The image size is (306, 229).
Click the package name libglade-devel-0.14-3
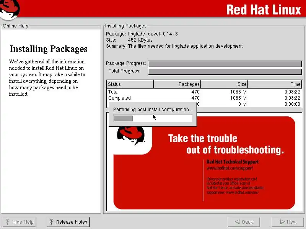click(153, 34)
